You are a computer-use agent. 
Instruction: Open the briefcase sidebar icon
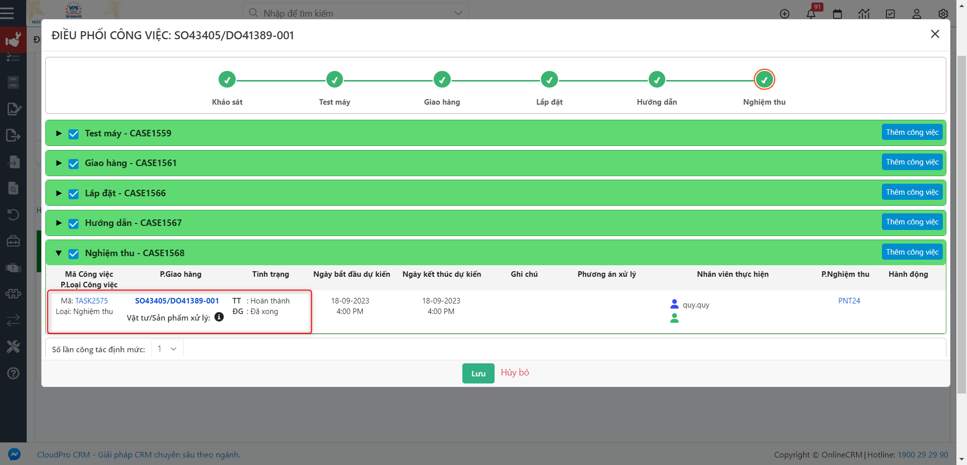click(13, 241)
